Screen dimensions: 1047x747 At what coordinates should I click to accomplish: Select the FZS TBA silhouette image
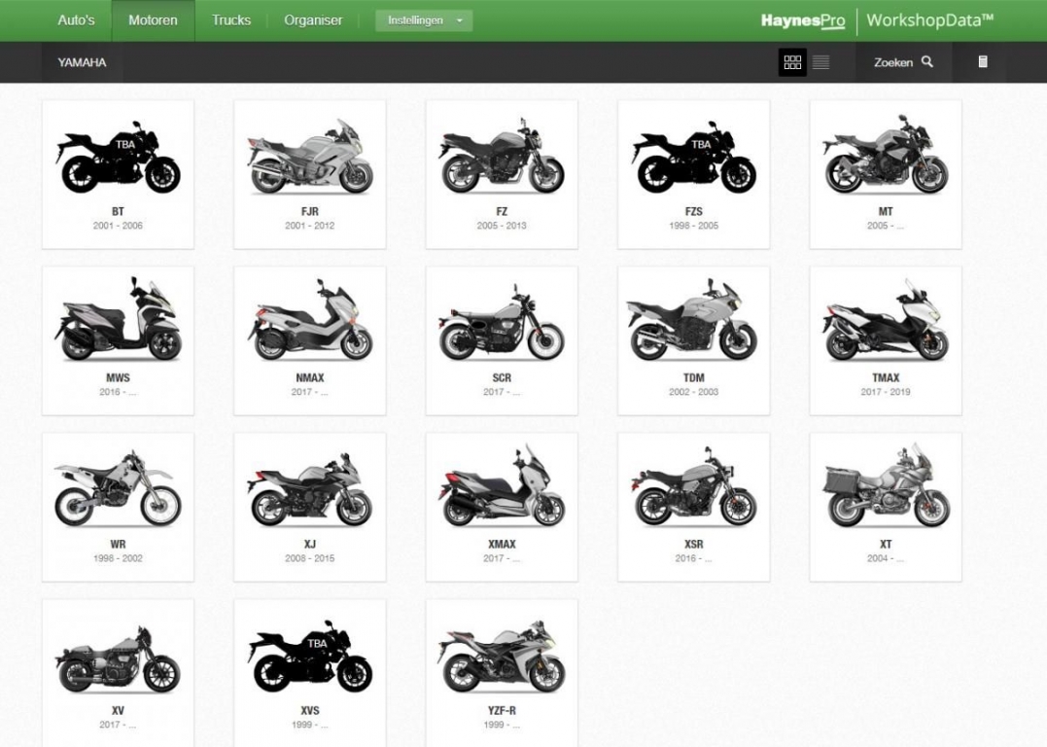click(694, 158)
